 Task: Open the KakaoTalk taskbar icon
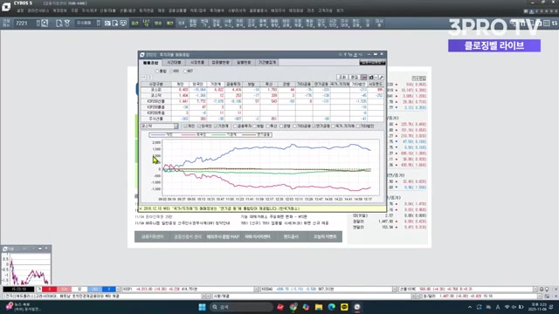tap(344, 307)
